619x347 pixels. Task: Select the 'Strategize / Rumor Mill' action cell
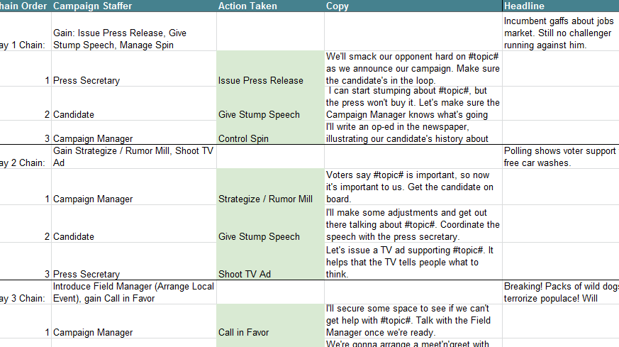coord(270,187)
